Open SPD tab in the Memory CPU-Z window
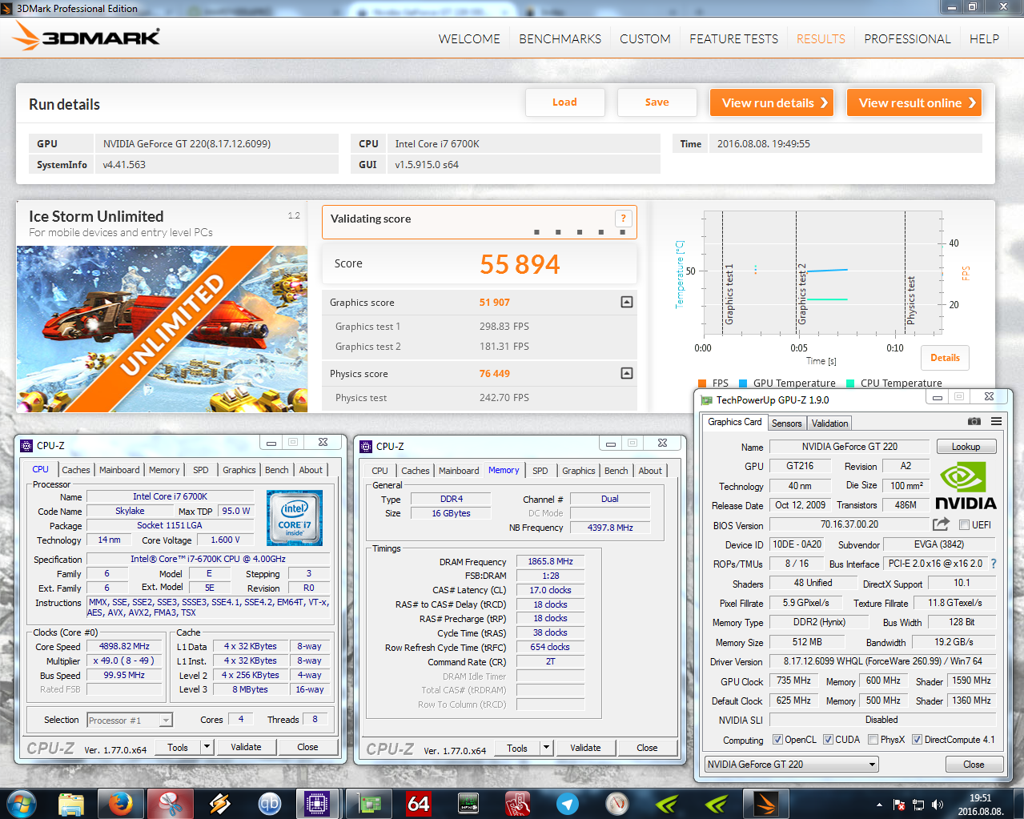Screen dimensions: 1024x819 pos(540,471)
